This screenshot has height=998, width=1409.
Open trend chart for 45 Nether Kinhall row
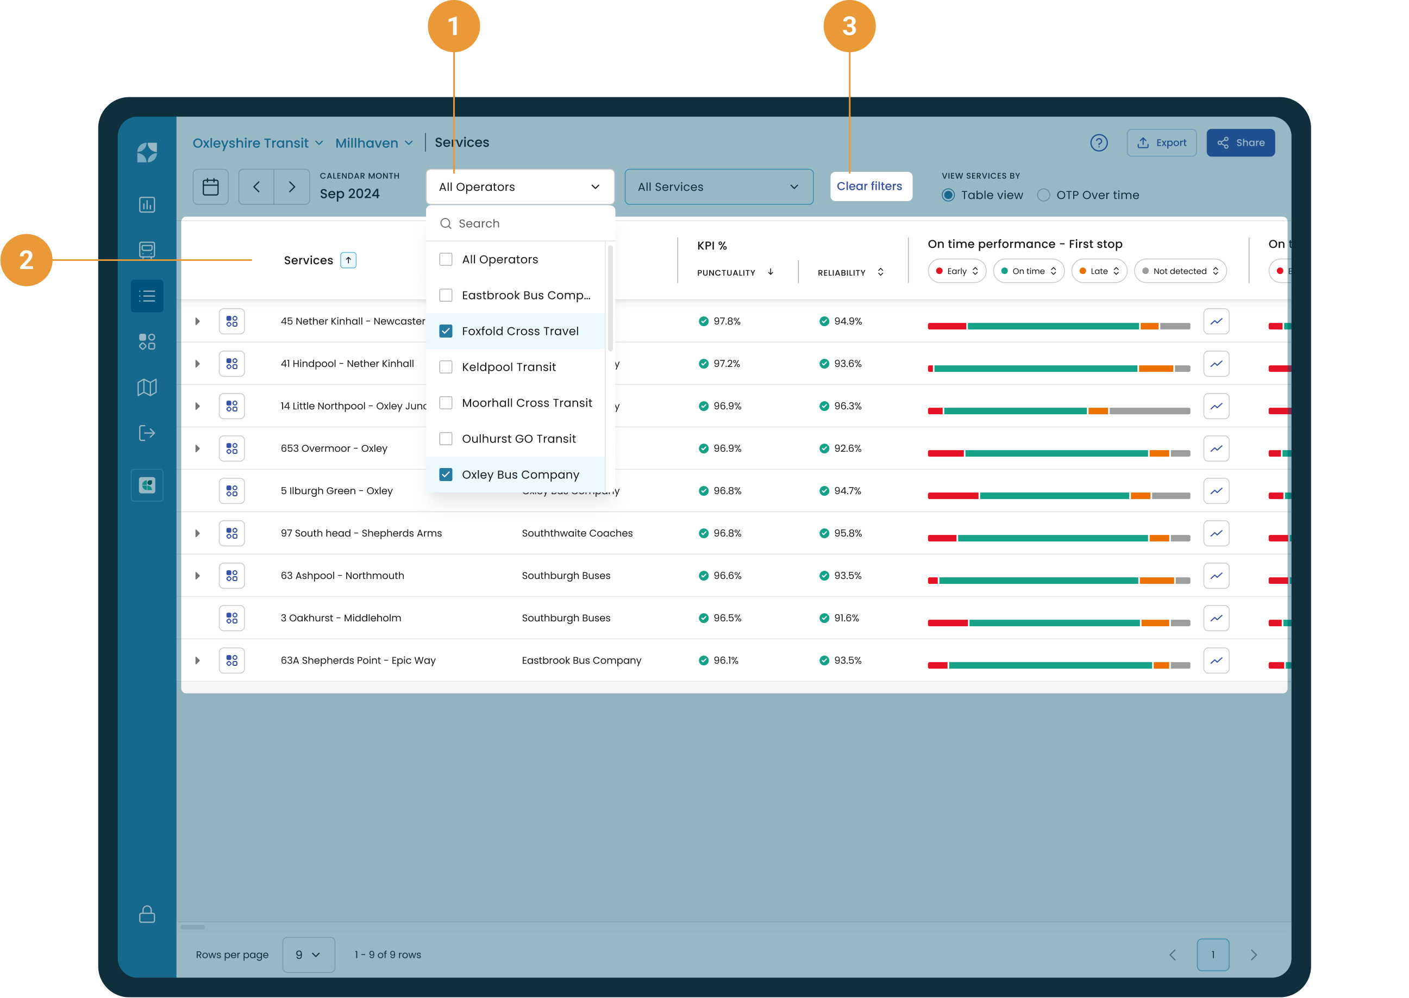(1216, 321)
